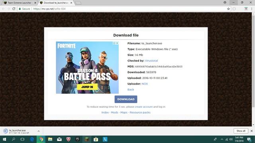Click JUMP IN on Fortnite ad
This screenshot has width=255, height=143.
87,87
